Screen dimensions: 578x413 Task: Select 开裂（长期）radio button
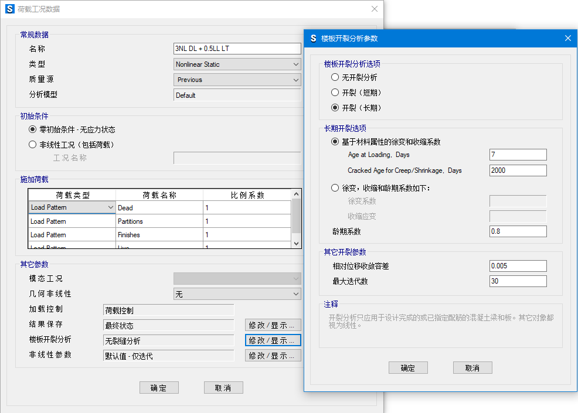(x=335, y=108)
